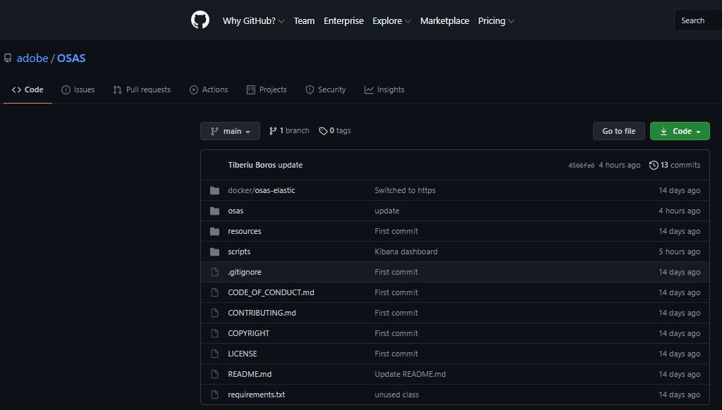
Task: Open the .gitignore file
Action: click(244, 272)
